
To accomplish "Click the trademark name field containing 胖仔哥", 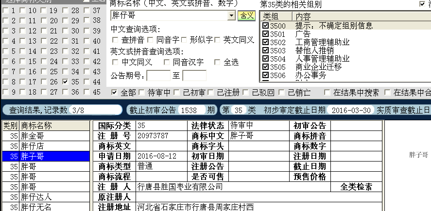I will (169, 16).
